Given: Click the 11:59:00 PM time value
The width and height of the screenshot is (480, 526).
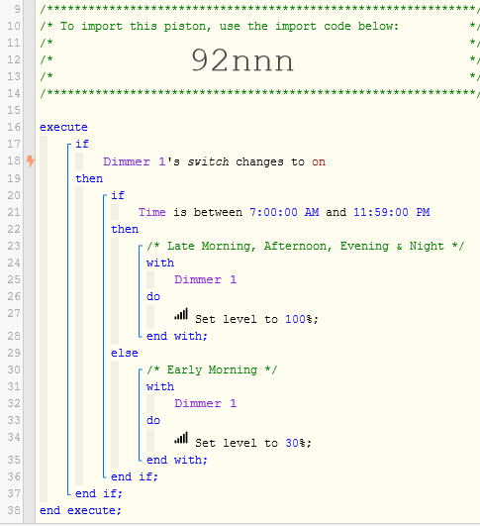Looking at the screenshot, I should [x=392, y=212].
